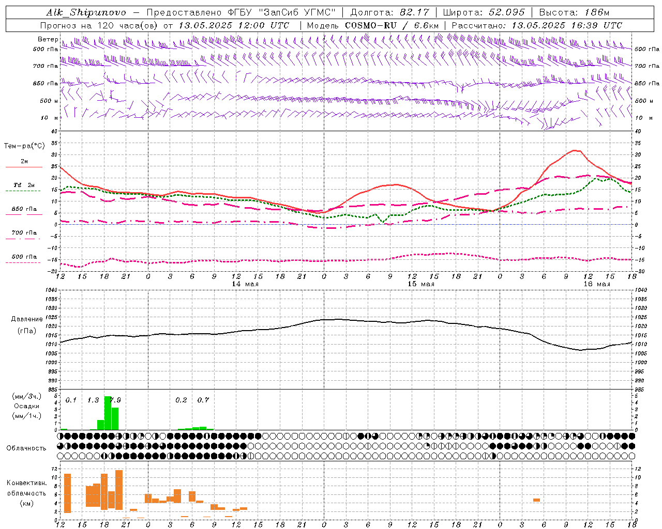This screenshot has width=662, height=529.
Task: Click the "Высота: 186м" value
Action: pos(574,12)
